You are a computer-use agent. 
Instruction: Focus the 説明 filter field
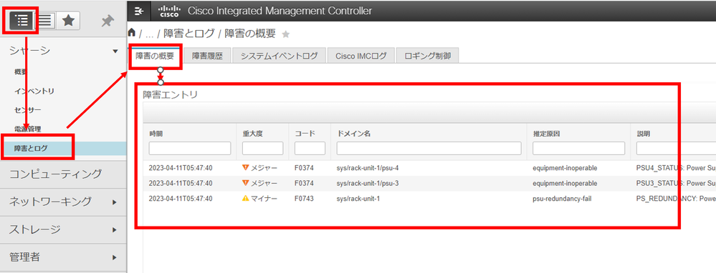coord(676,149)
